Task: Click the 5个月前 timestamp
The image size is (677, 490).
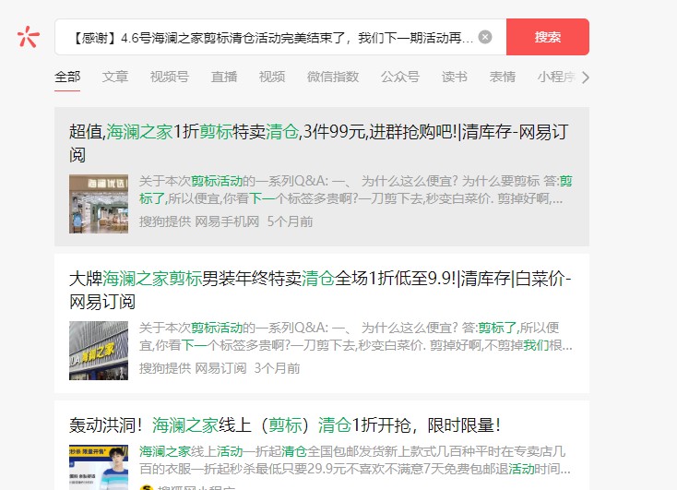Action: pos(290,221)
